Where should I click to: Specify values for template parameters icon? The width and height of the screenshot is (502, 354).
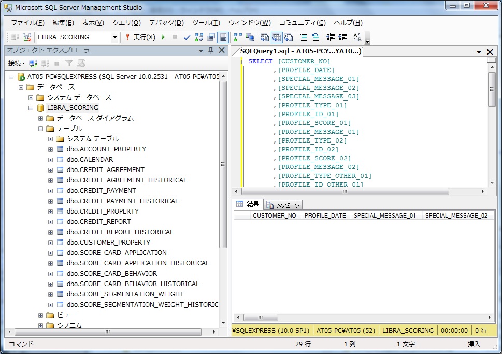tap(357, 37)
